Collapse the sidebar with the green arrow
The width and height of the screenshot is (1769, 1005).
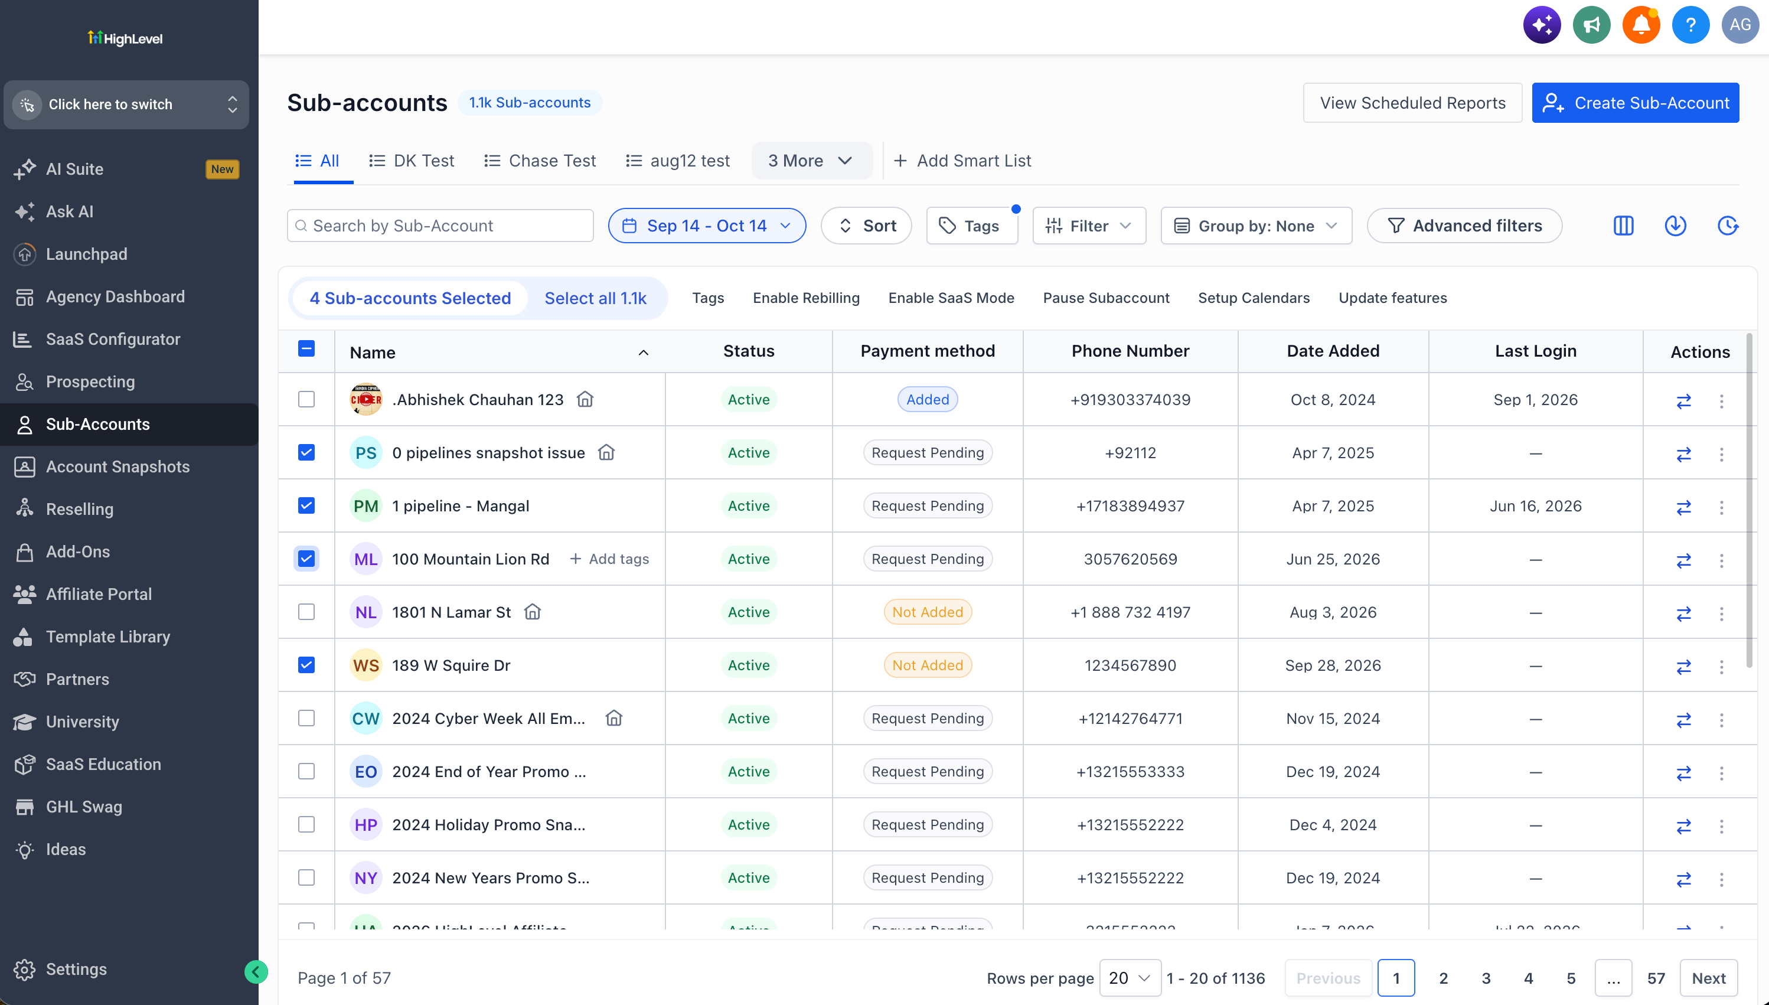[256, 972]
